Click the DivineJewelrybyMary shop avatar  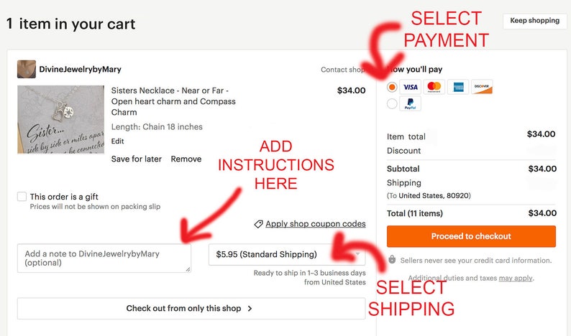click(27, 69)
